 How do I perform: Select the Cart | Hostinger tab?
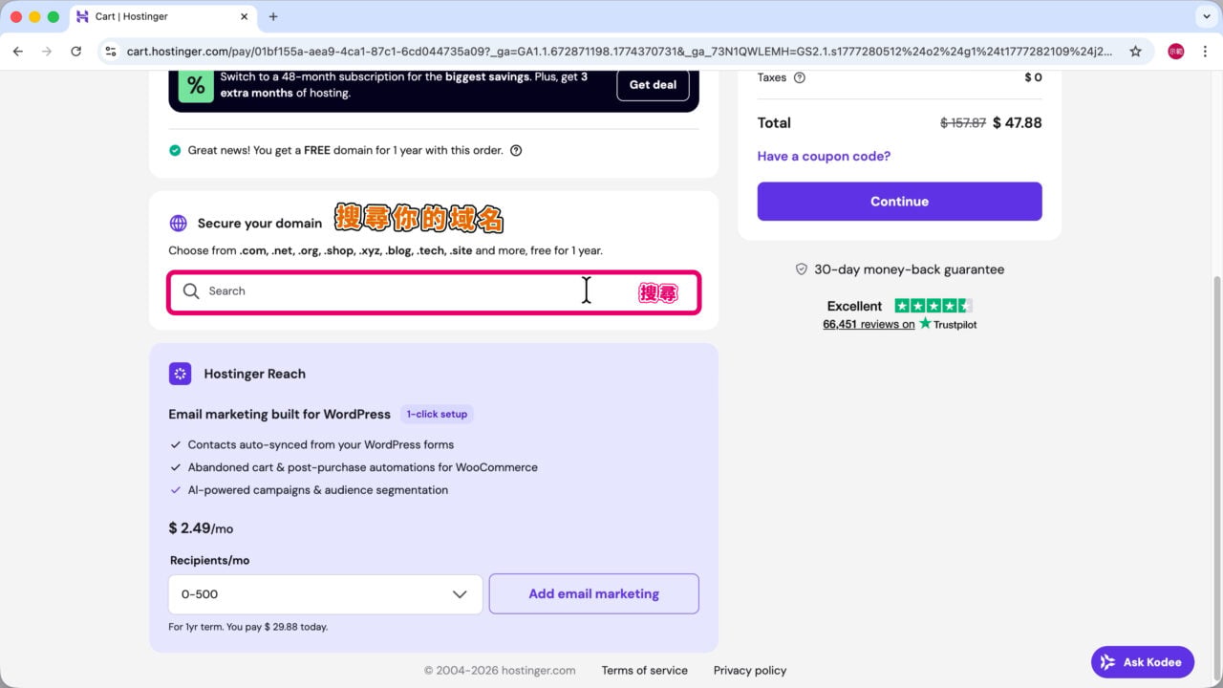tap(162, 16)
